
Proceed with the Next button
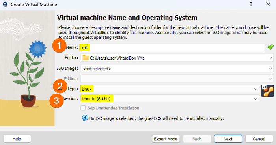[228, 139]
